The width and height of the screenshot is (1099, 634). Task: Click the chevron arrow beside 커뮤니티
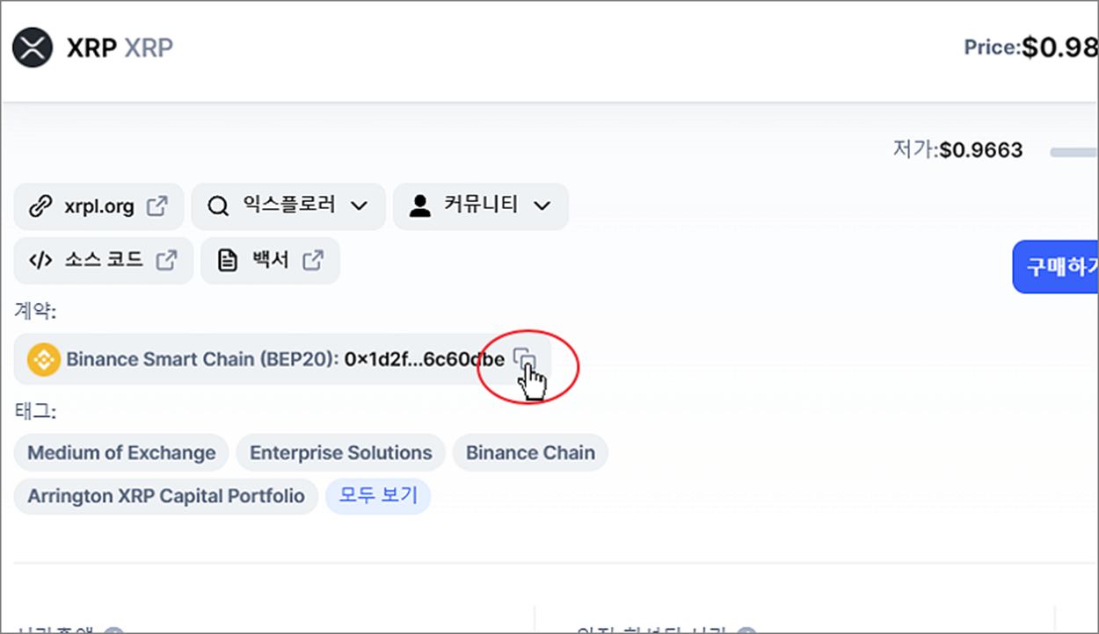(x=542, y=206)
